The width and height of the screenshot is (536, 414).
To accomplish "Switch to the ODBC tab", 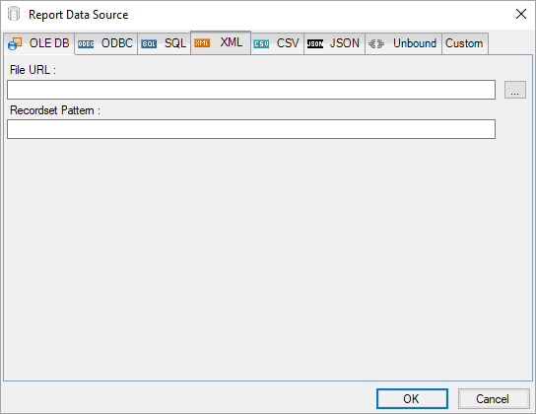I will coord(106,43).
